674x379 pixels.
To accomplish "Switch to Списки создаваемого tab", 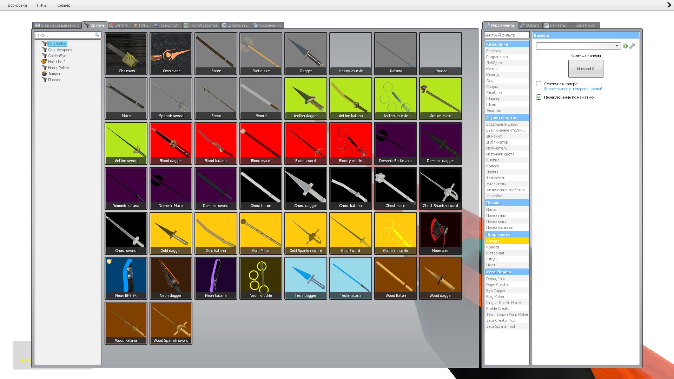I will tap(57, 25).
